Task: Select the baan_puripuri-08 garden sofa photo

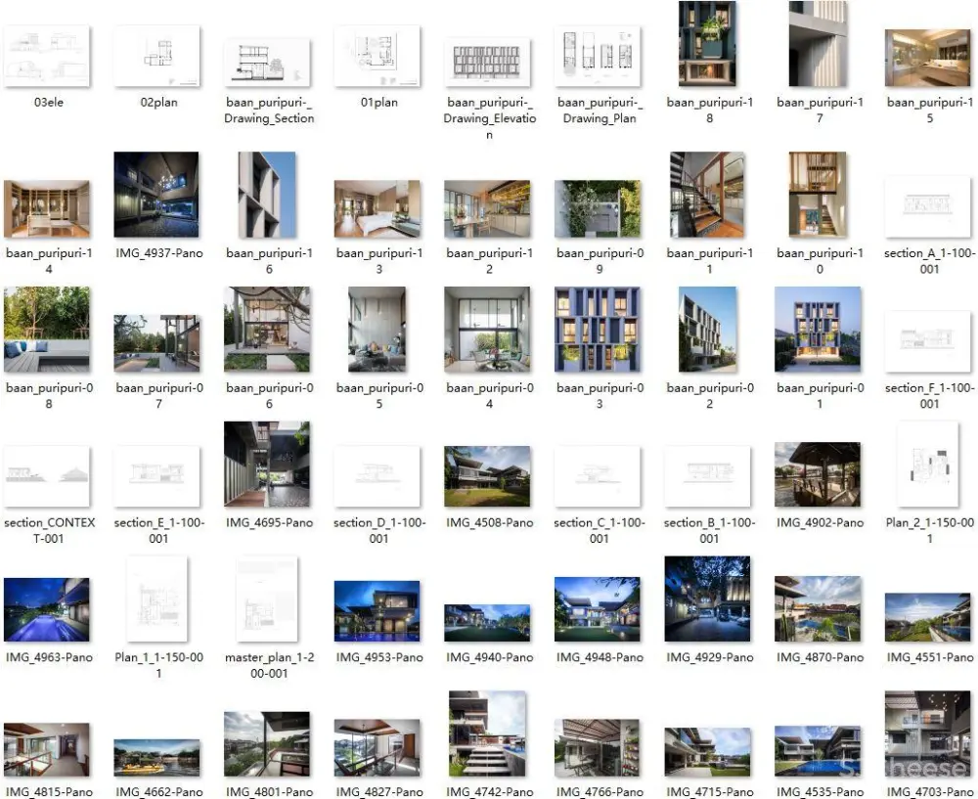Action: (47, 330)
